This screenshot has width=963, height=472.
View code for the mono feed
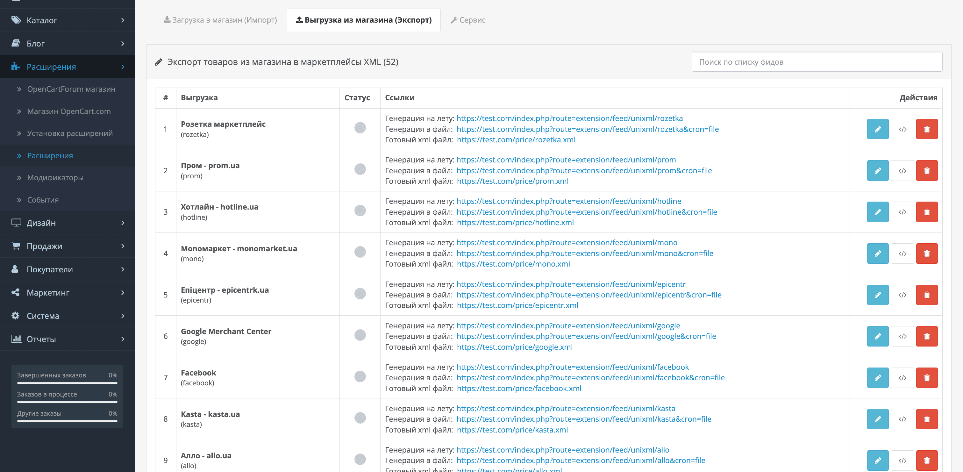tap(902, 254)
